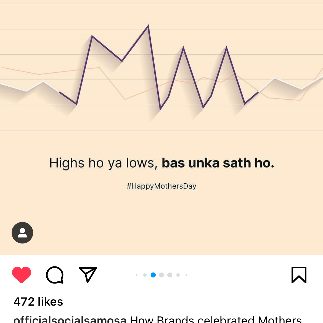This screenshot has width=323, height=323.
Task: Tap the share paper plane icon
Action: 88,275
